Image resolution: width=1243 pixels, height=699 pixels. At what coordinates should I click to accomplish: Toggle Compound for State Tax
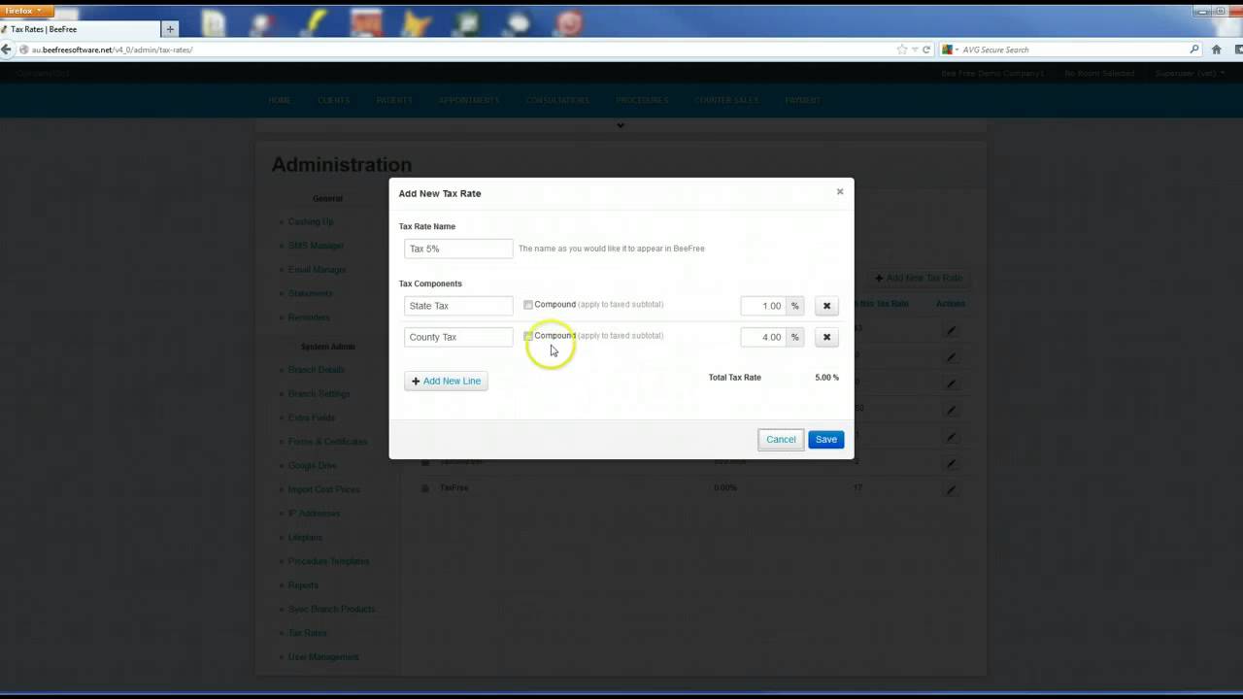point(528,305)
